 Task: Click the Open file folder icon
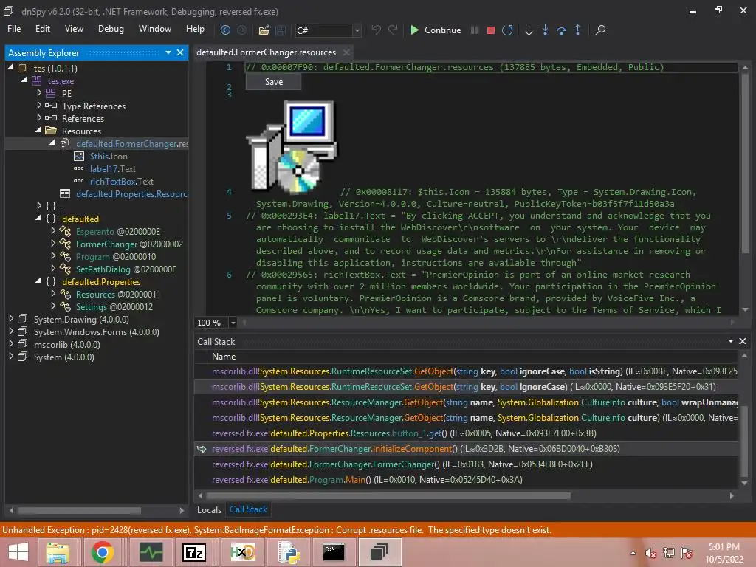click(x=264, y=30)
